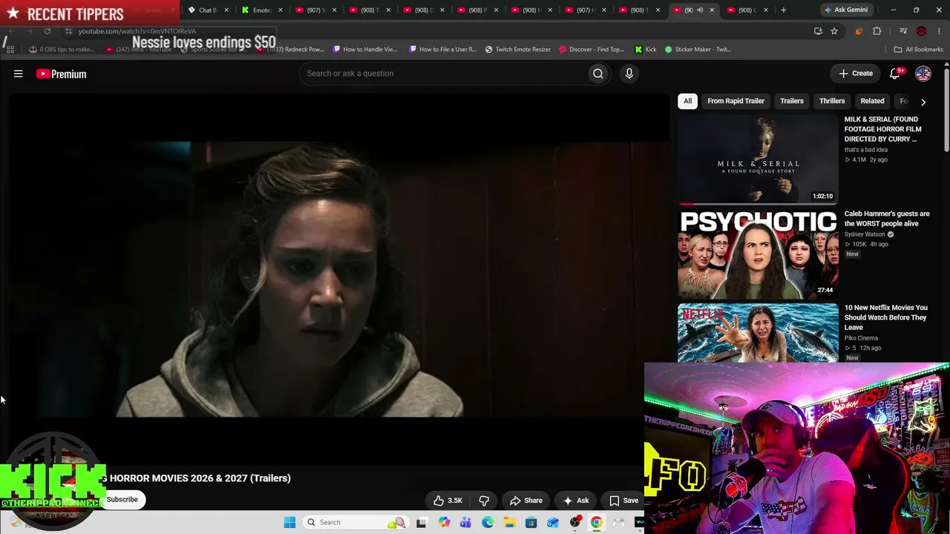The width and height of the screenshot is (950, 534).
Task: Go to YouTube Premium home logo
Action: point(62,73)
